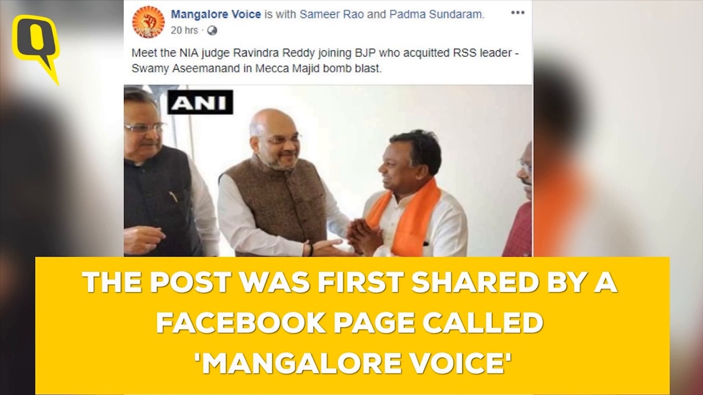Click the 'FACEBOOK PAGE CALLED' caption line
Screen dimensions: 703x395
tap(350, 323)
